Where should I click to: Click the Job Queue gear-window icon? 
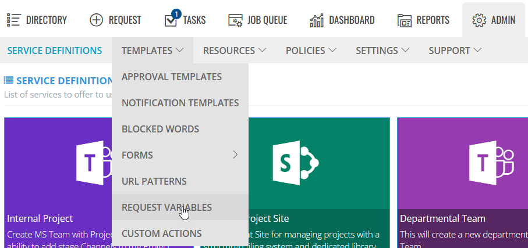[x=235, y=20]
